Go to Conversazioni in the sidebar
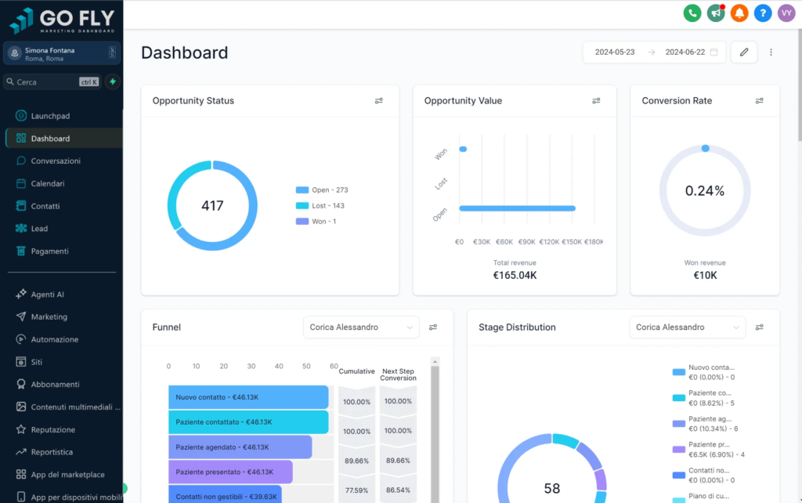Viewport: 802px width, 503px height. [x=56, y=161]
